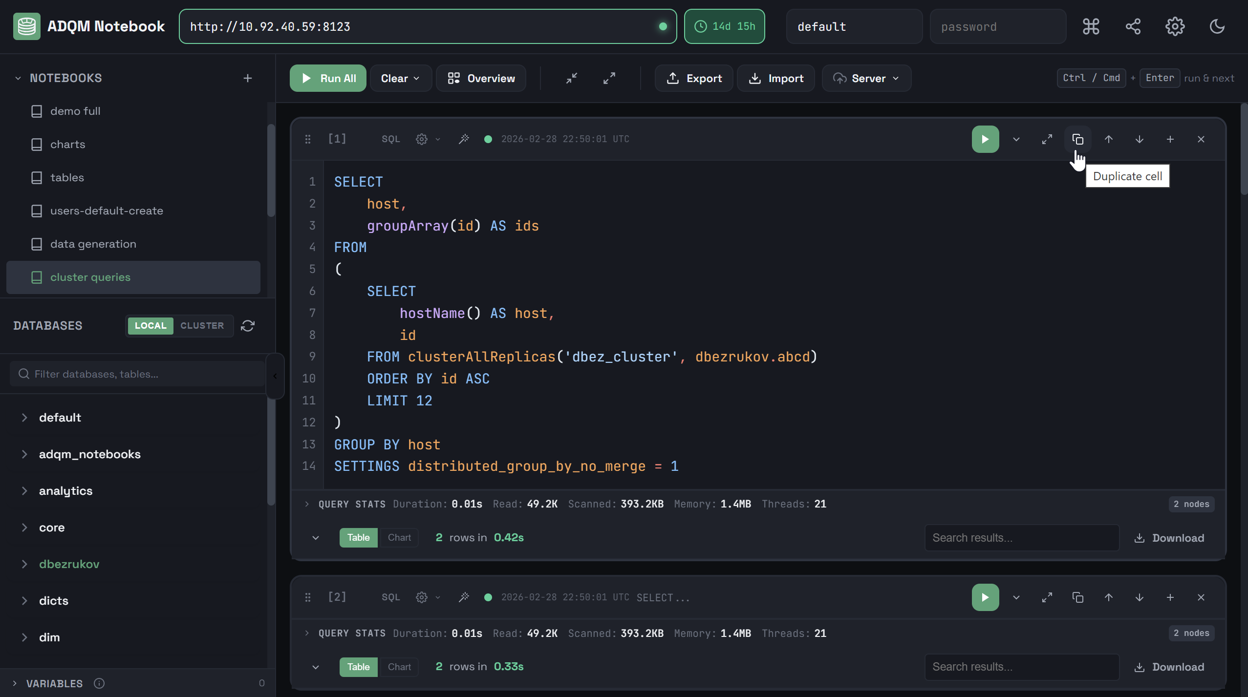Open the settings gear in top bar
Viewport: 1248px width, 697px height.
click(1175, 26)
